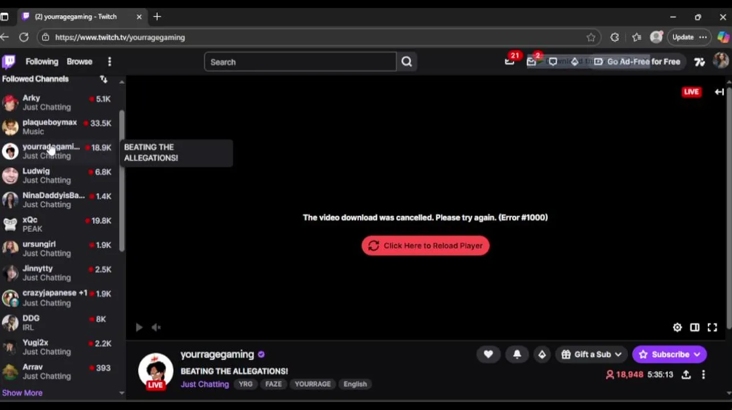Expand the Gift a Sub dropdown

pyautogui.click(x=592, y=354)
